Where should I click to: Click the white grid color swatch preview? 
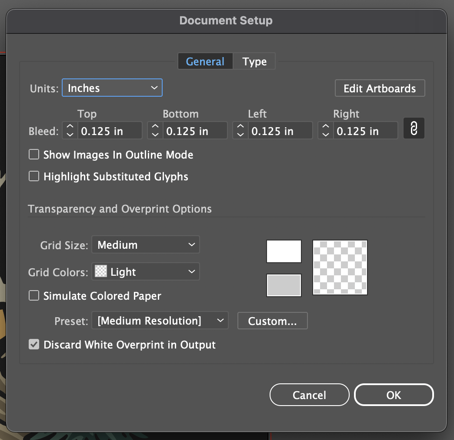click(284, 251)
